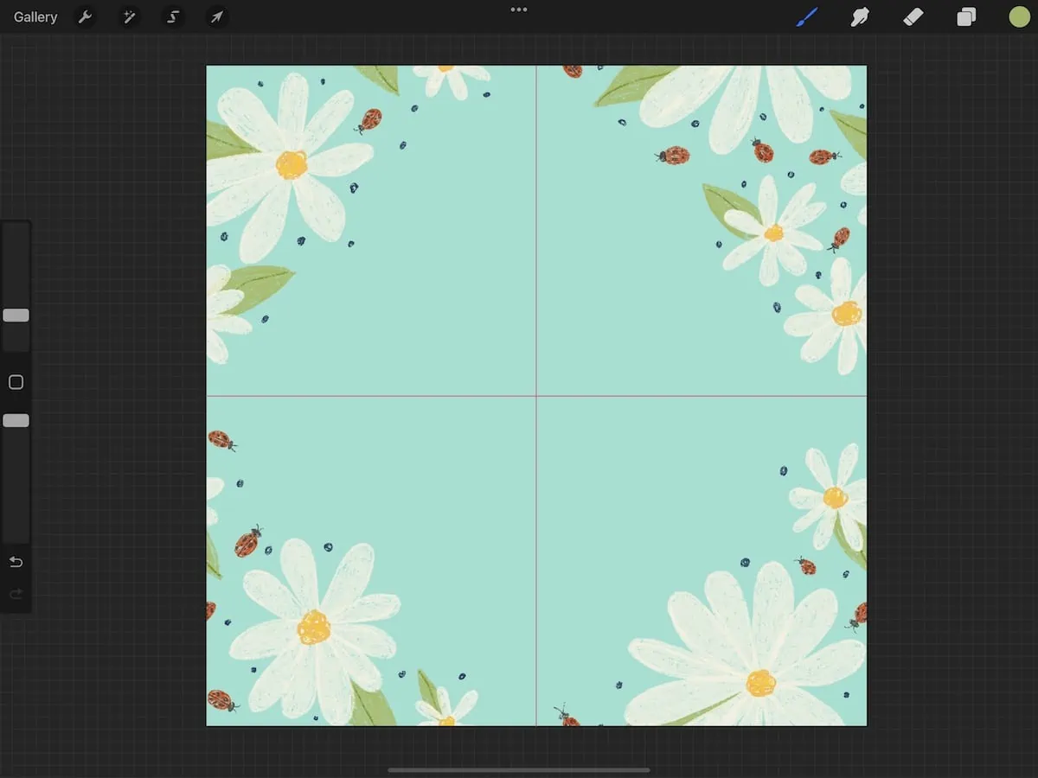
Task: Select the Brush tool
Action: [x=807, y=17]
